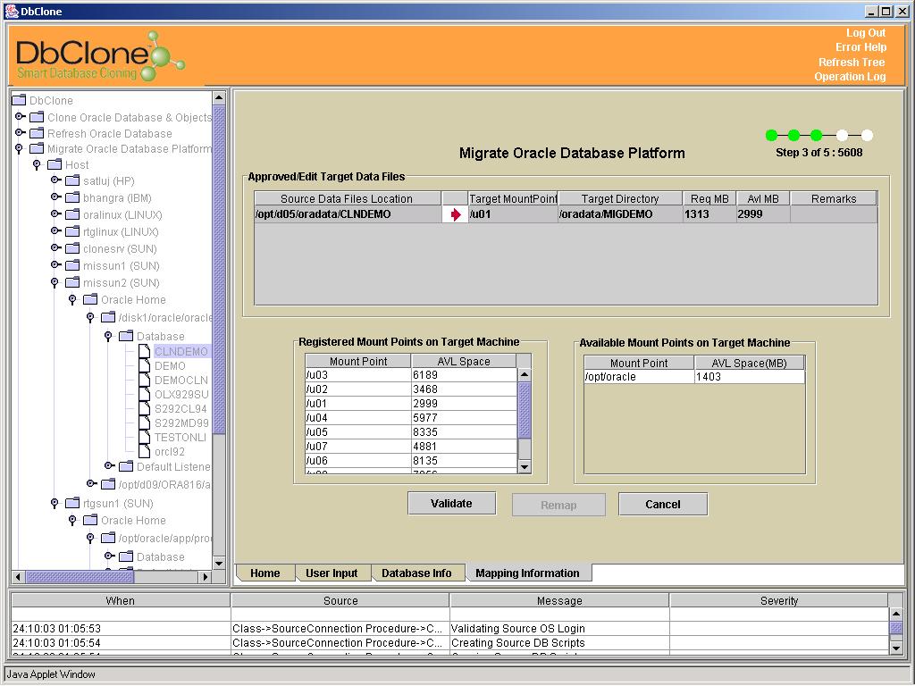Click the DbClone logo in the banner
The height and width of the screenshot is (686, 915).
click(99, 56)
